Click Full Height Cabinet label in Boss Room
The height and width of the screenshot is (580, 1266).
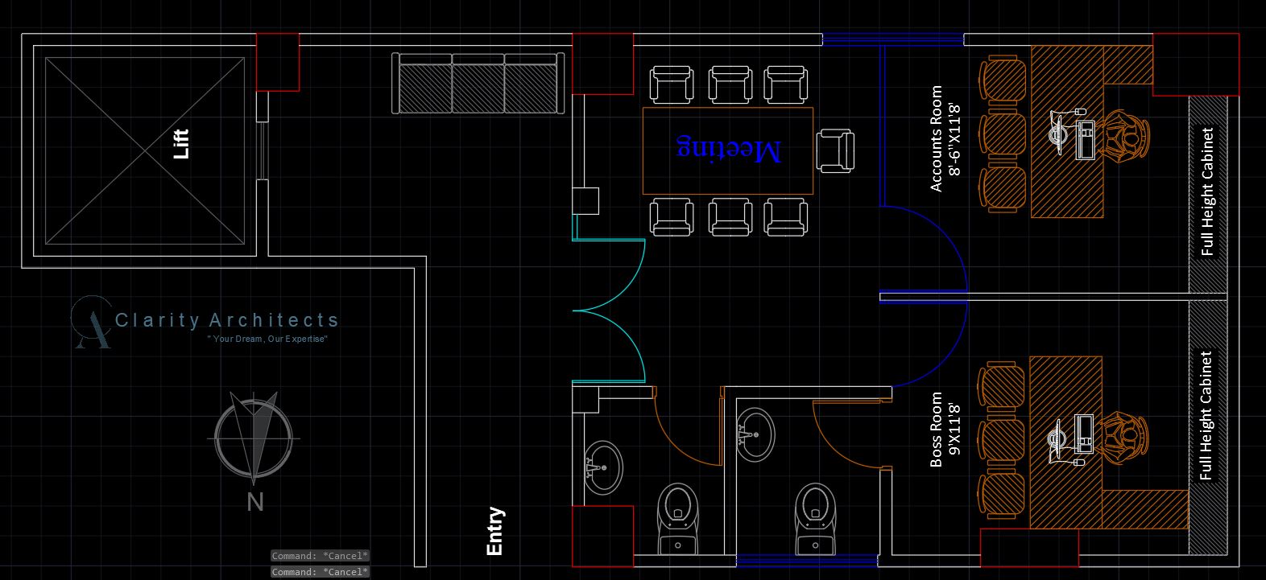pos(1206,415)
